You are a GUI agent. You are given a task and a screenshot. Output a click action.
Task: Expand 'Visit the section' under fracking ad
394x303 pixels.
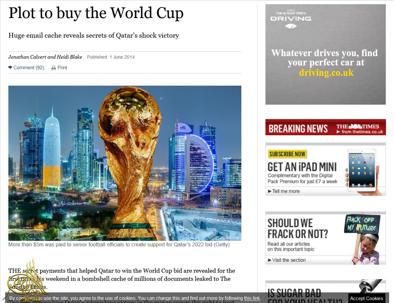pyautogui.click(x=287, y=260)
